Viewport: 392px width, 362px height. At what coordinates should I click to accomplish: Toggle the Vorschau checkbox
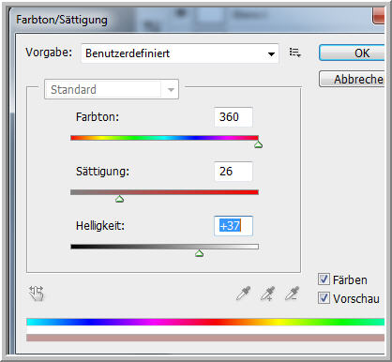pyautogui.click(x=324, y=298)
